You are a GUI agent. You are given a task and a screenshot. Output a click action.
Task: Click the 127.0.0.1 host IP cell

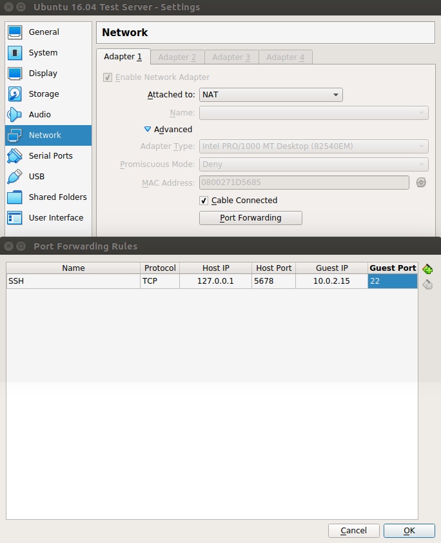(215, 281)
